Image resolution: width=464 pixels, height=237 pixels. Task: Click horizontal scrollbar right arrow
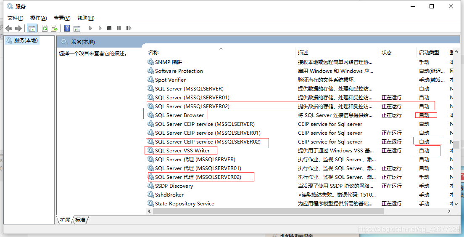449,211
